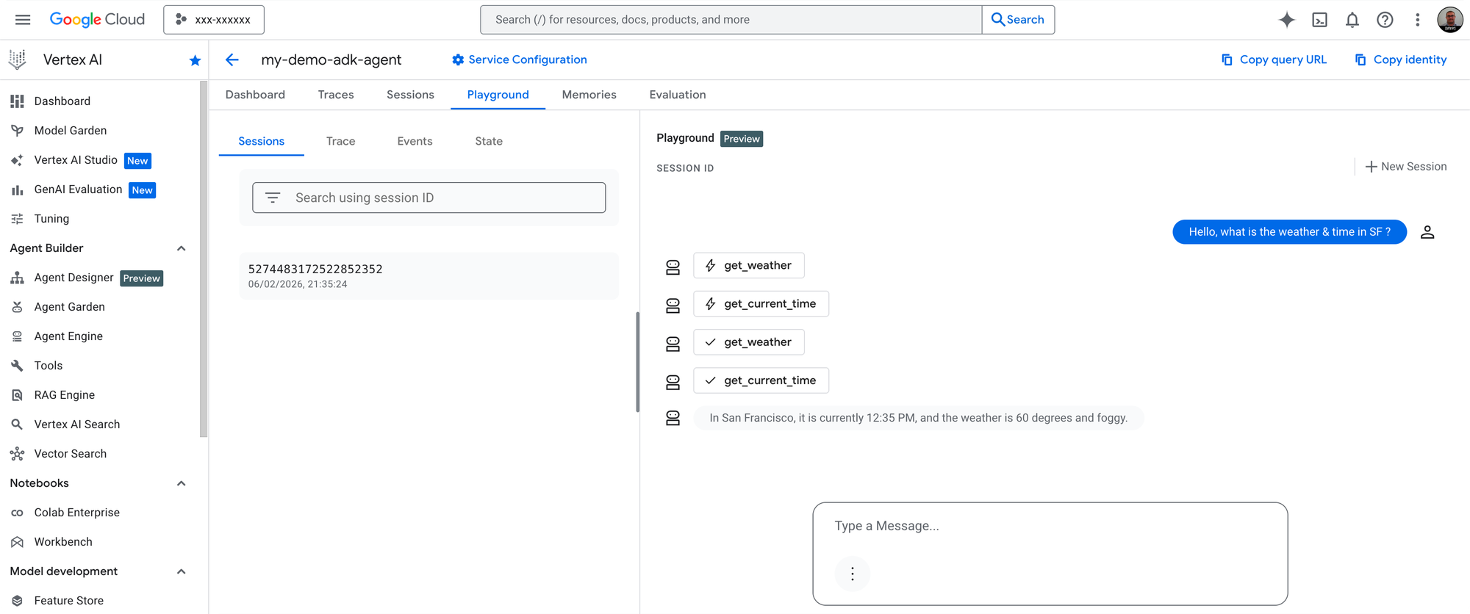Click the New Session button
The width and height of the screenshot is (1470, 614).
[x=1405, y=167]
